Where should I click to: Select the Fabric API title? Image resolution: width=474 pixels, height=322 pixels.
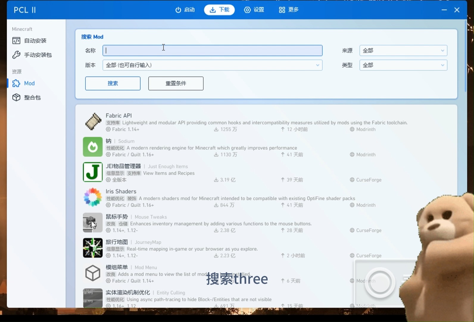pos(118,116)
